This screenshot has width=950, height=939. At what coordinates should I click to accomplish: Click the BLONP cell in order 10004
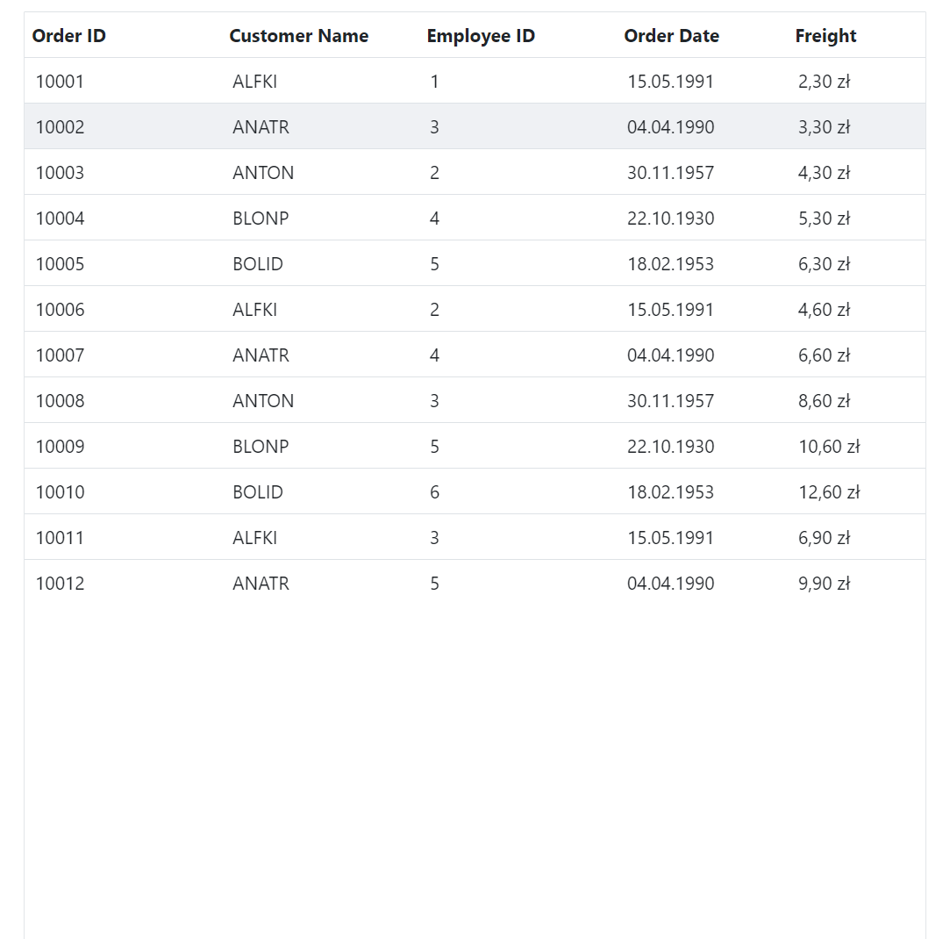click(x=261, y=219)
